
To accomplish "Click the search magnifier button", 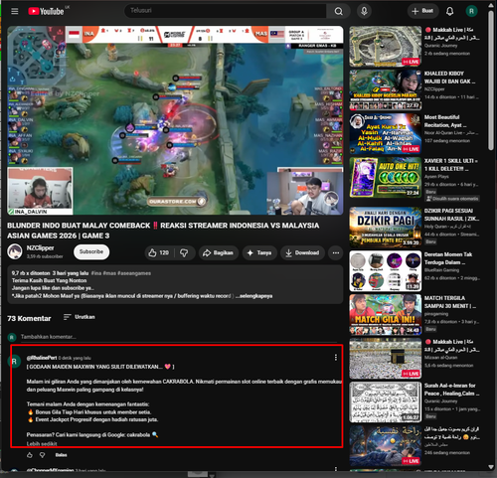I will pyautogui.click(x=338, y=11).
